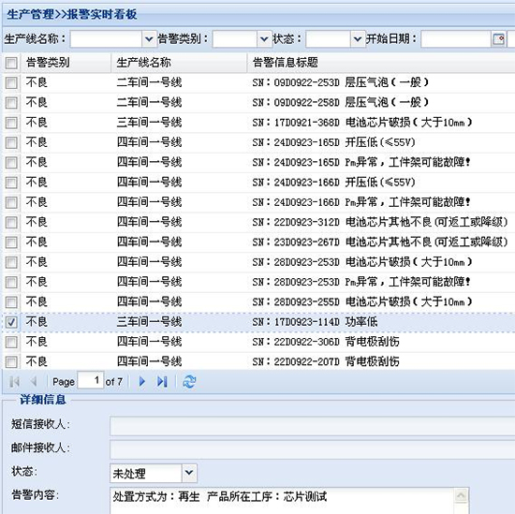Expand the 告警类别 filter dropdown
Image resolution: width=515 pixels, height=514 pixels.
point(264,39)
